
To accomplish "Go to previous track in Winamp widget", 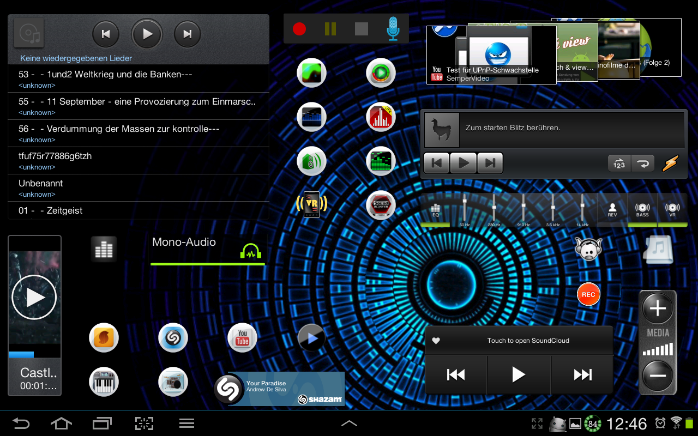I will (437, 163).
